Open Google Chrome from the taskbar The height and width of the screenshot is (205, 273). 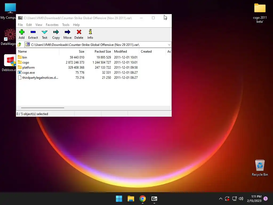point(143,199)
